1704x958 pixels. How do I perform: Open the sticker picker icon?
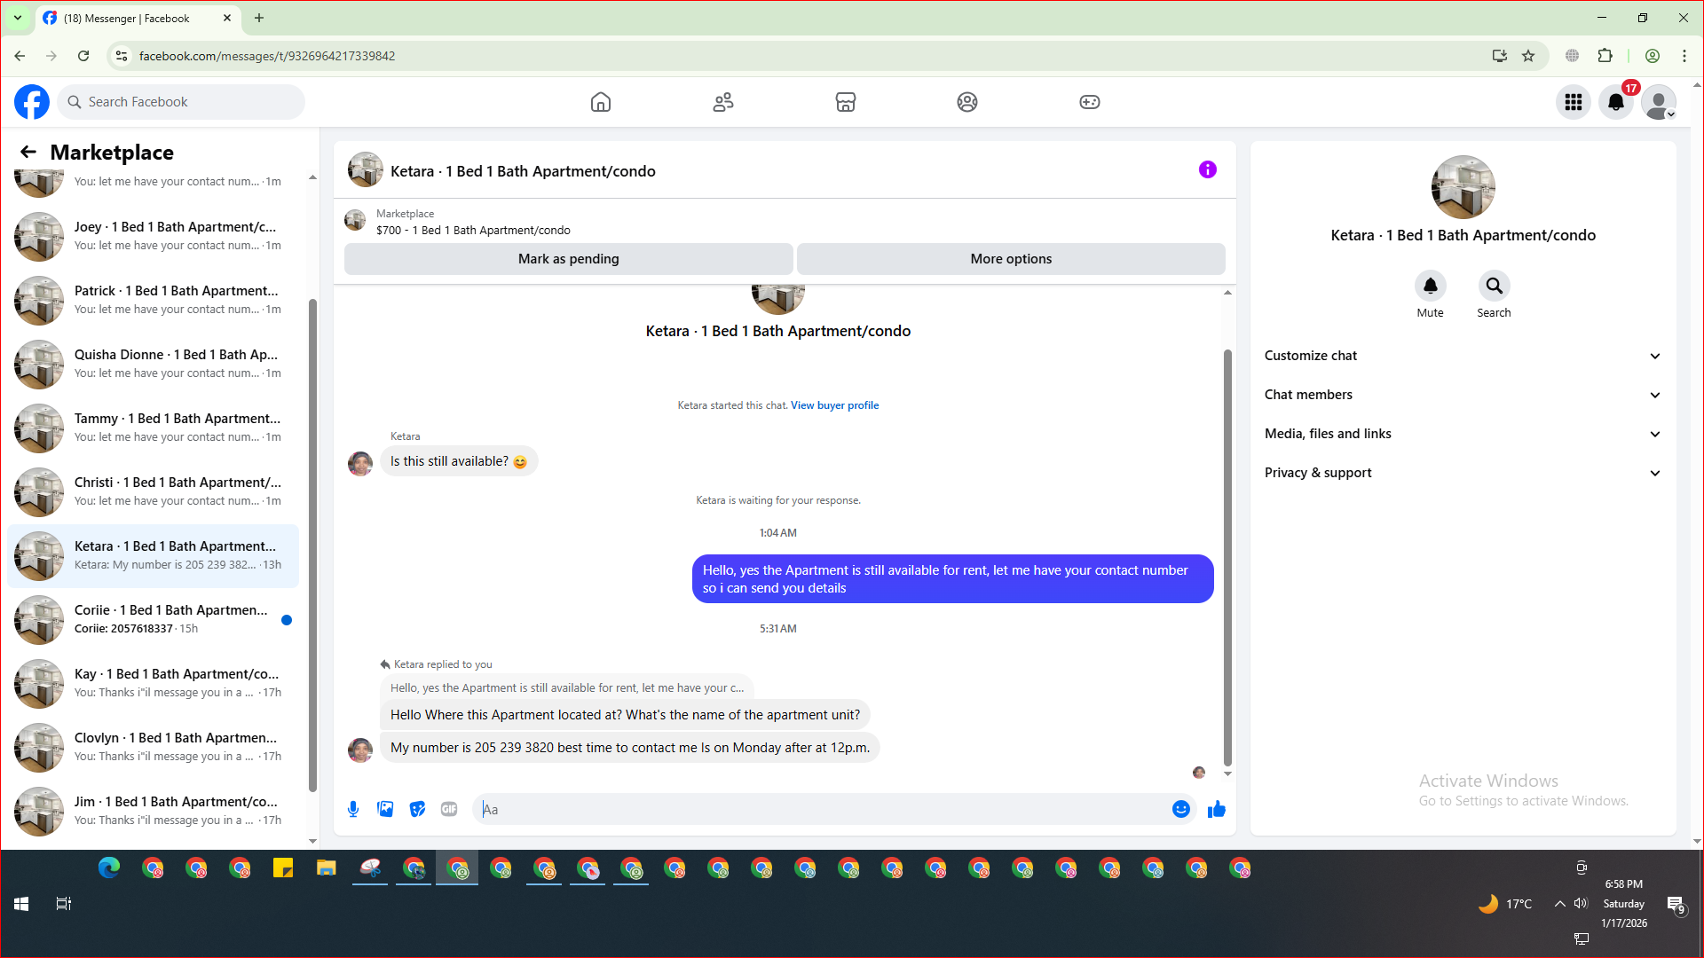[x=417, y=809]
